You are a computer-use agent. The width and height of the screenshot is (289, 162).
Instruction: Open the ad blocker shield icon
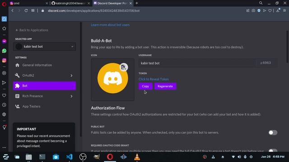pos(259,11)
